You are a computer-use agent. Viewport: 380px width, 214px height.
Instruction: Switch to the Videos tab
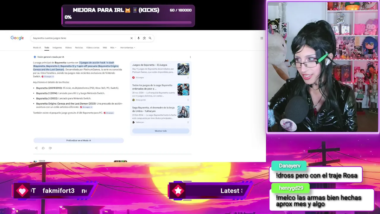pyautogui.click(x=68, y=48)
